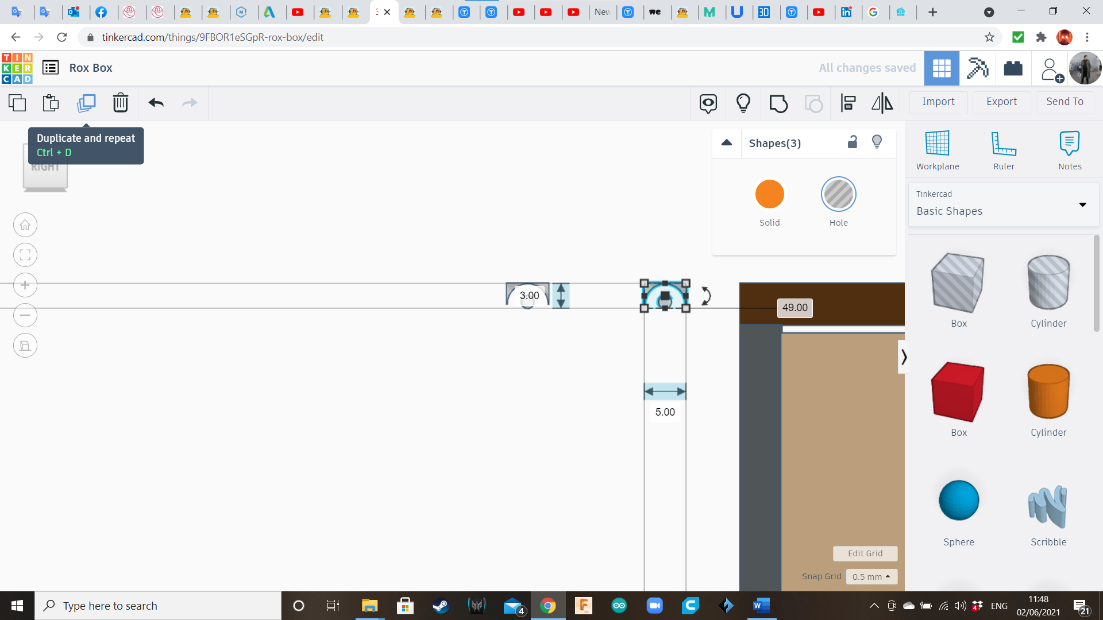
Task: Collapse the Shapes(3) inspector panel
Action: [x=727, y=143]
